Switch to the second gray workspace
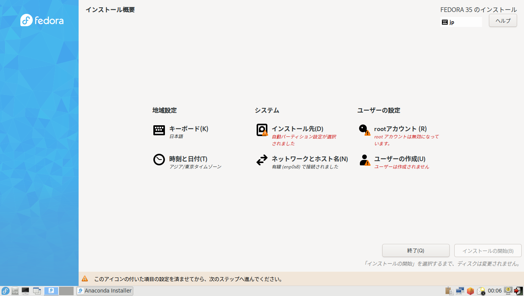The height and width of the screenshot is (296, 524). 66,291
